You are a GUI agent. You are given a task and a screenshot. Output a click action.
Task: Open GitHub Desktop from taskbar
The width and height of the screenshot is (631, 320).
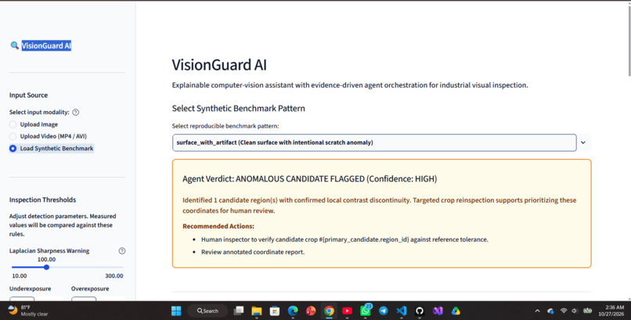[x=420, y=311]
